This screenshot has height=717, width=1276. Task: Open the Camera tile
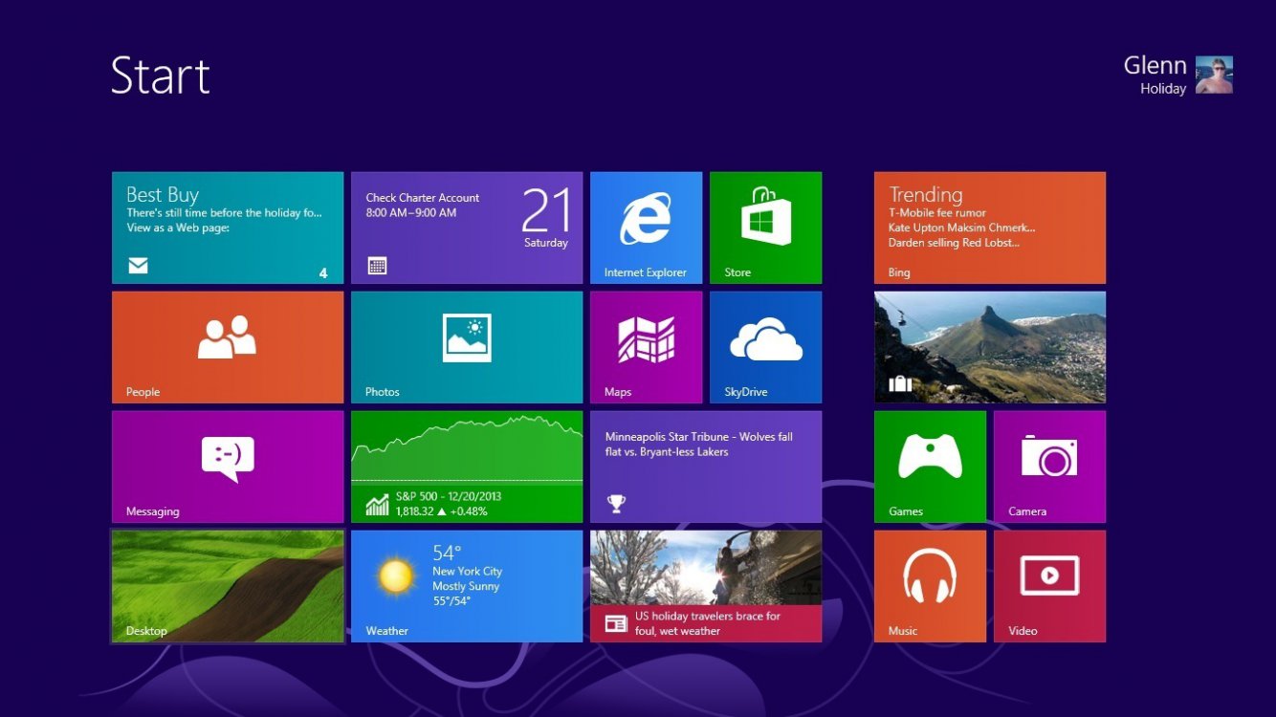[x=1049, y=467]
